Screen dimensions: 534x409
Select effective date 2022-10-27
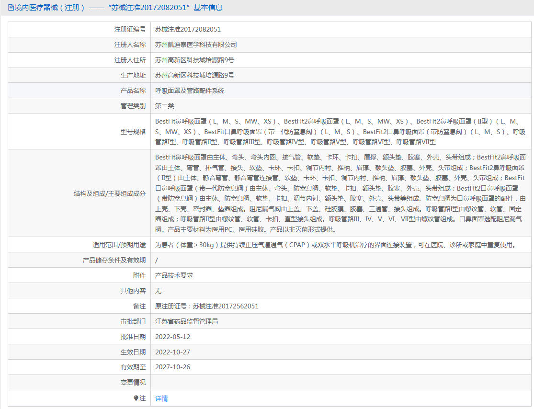point(173,352)
